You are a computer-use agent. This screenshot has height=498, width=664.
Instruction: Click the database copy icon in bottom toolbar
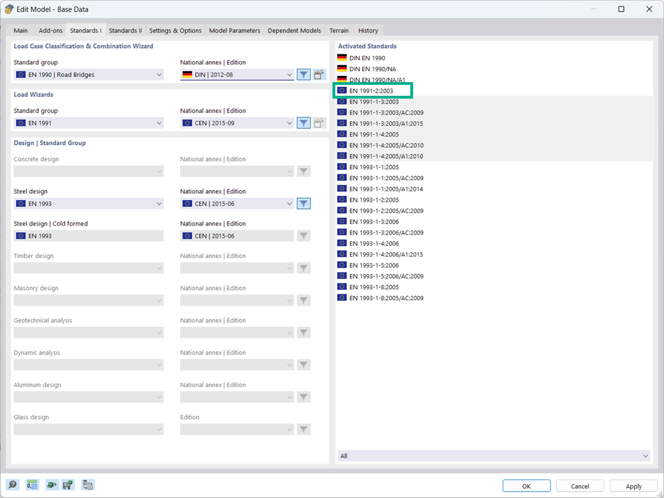pyautogui.click(x=88, y=485)
